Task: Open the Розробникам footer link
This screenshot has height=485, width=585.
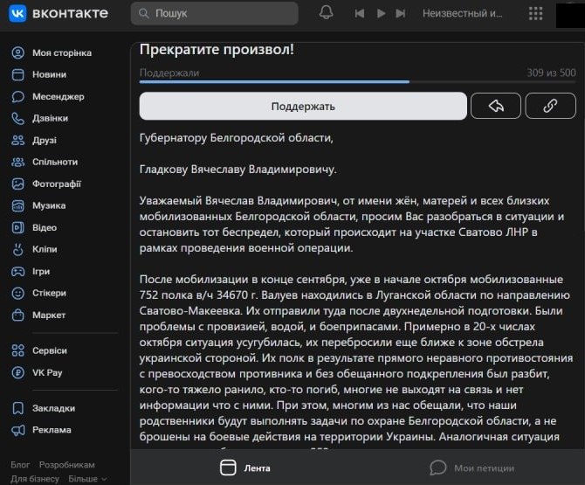Action: point(66,465)
